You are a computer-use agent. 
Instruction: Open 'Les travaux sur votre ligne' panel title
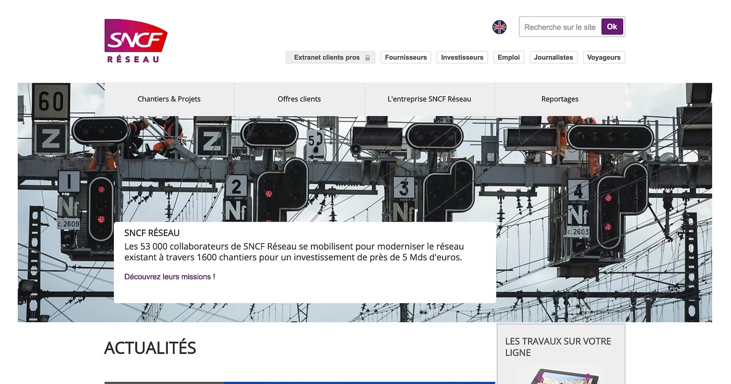[x=558, y=347]
